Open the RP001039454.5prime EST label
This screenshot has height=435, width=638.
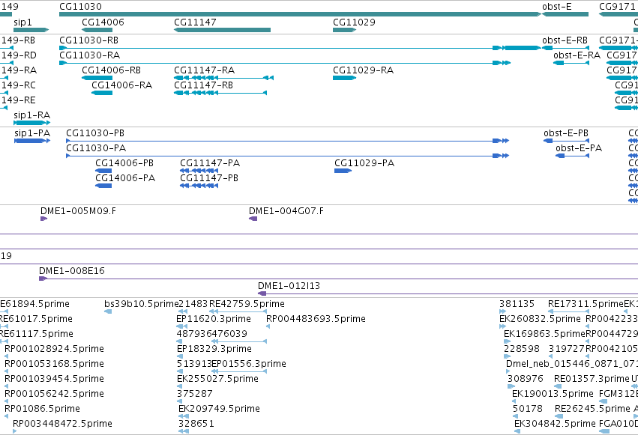pyautogui.click(x=54, y=379)
